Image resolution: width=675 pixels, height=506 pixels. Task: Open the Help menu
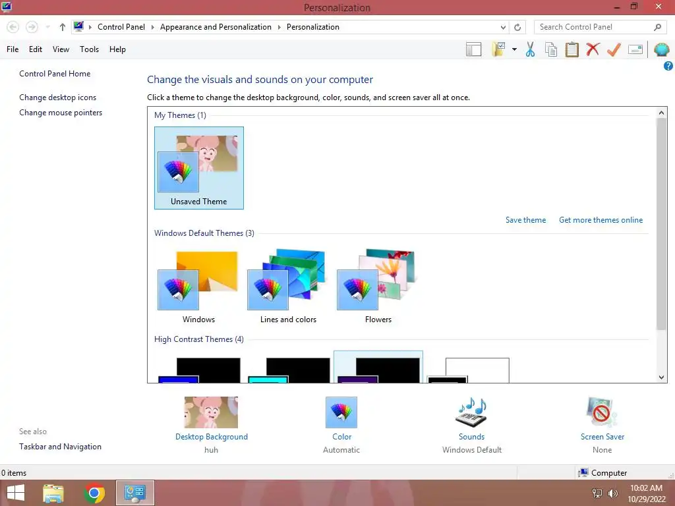[117, 49]
